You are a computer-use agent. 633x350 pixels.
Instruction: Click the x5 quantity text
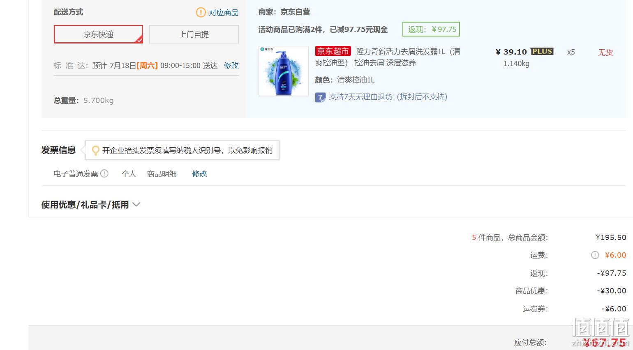(571, 52)
